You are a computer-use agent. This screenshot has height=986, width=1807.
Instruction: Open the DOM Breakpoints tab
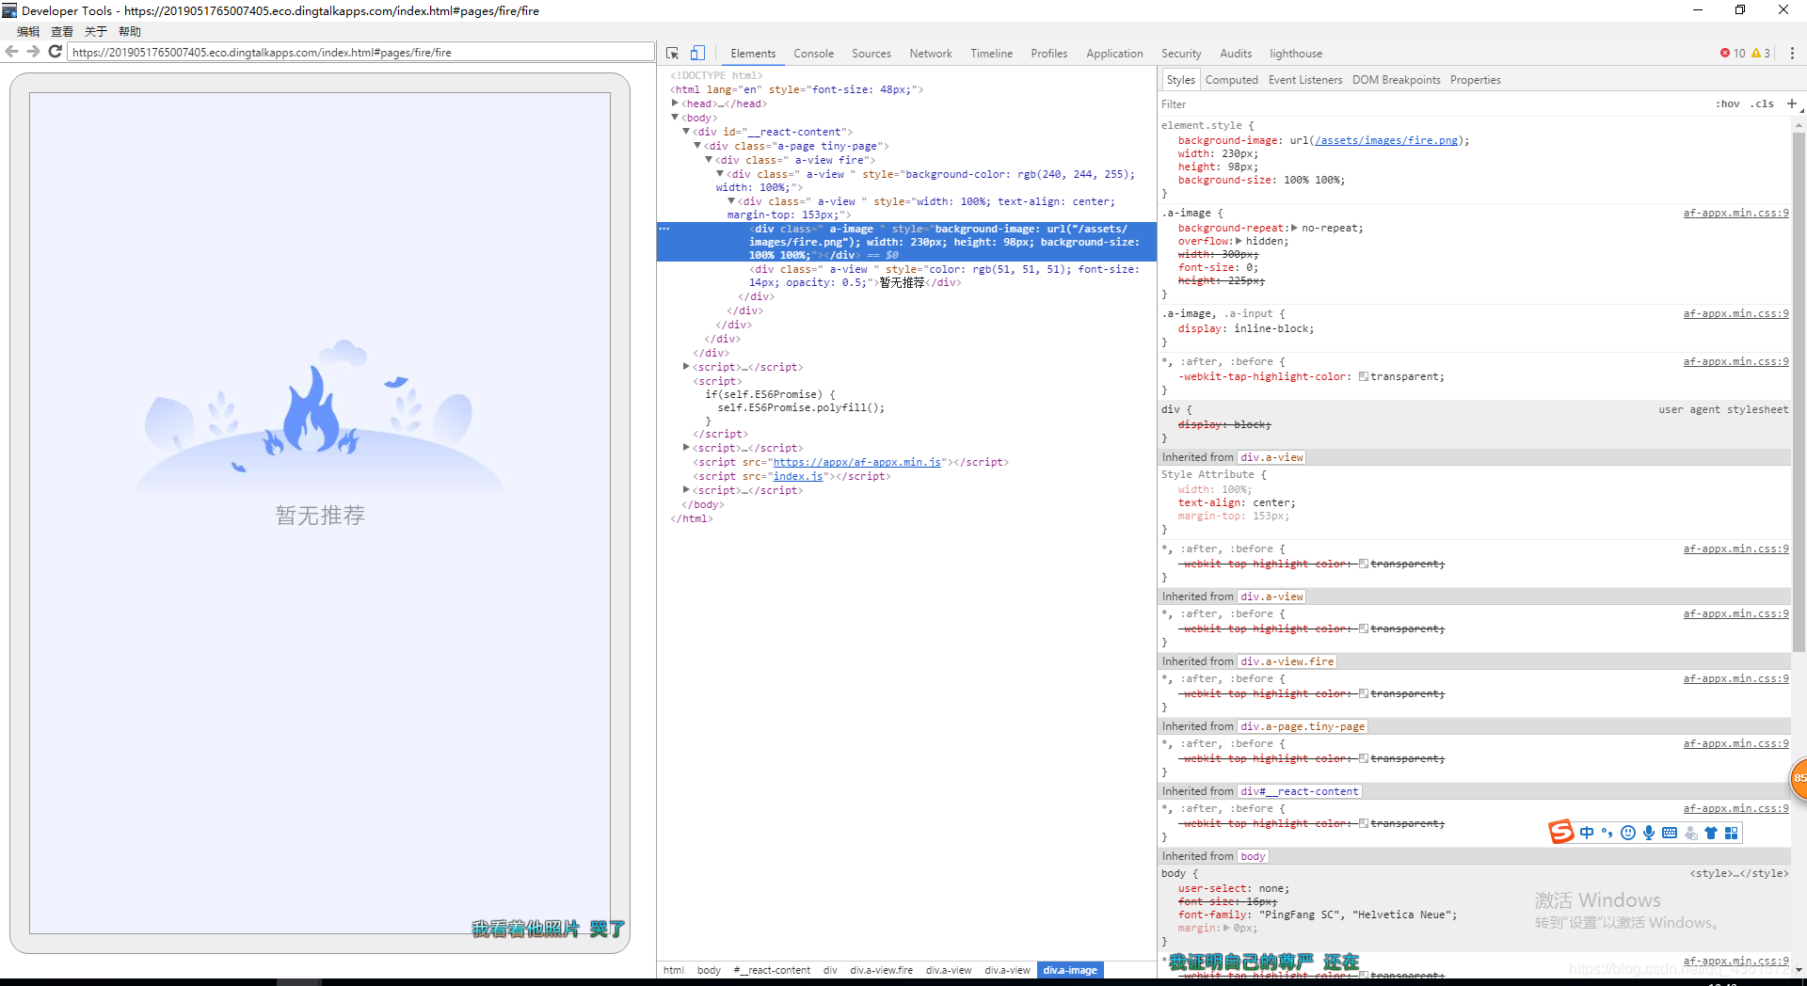pos(1396,80)
